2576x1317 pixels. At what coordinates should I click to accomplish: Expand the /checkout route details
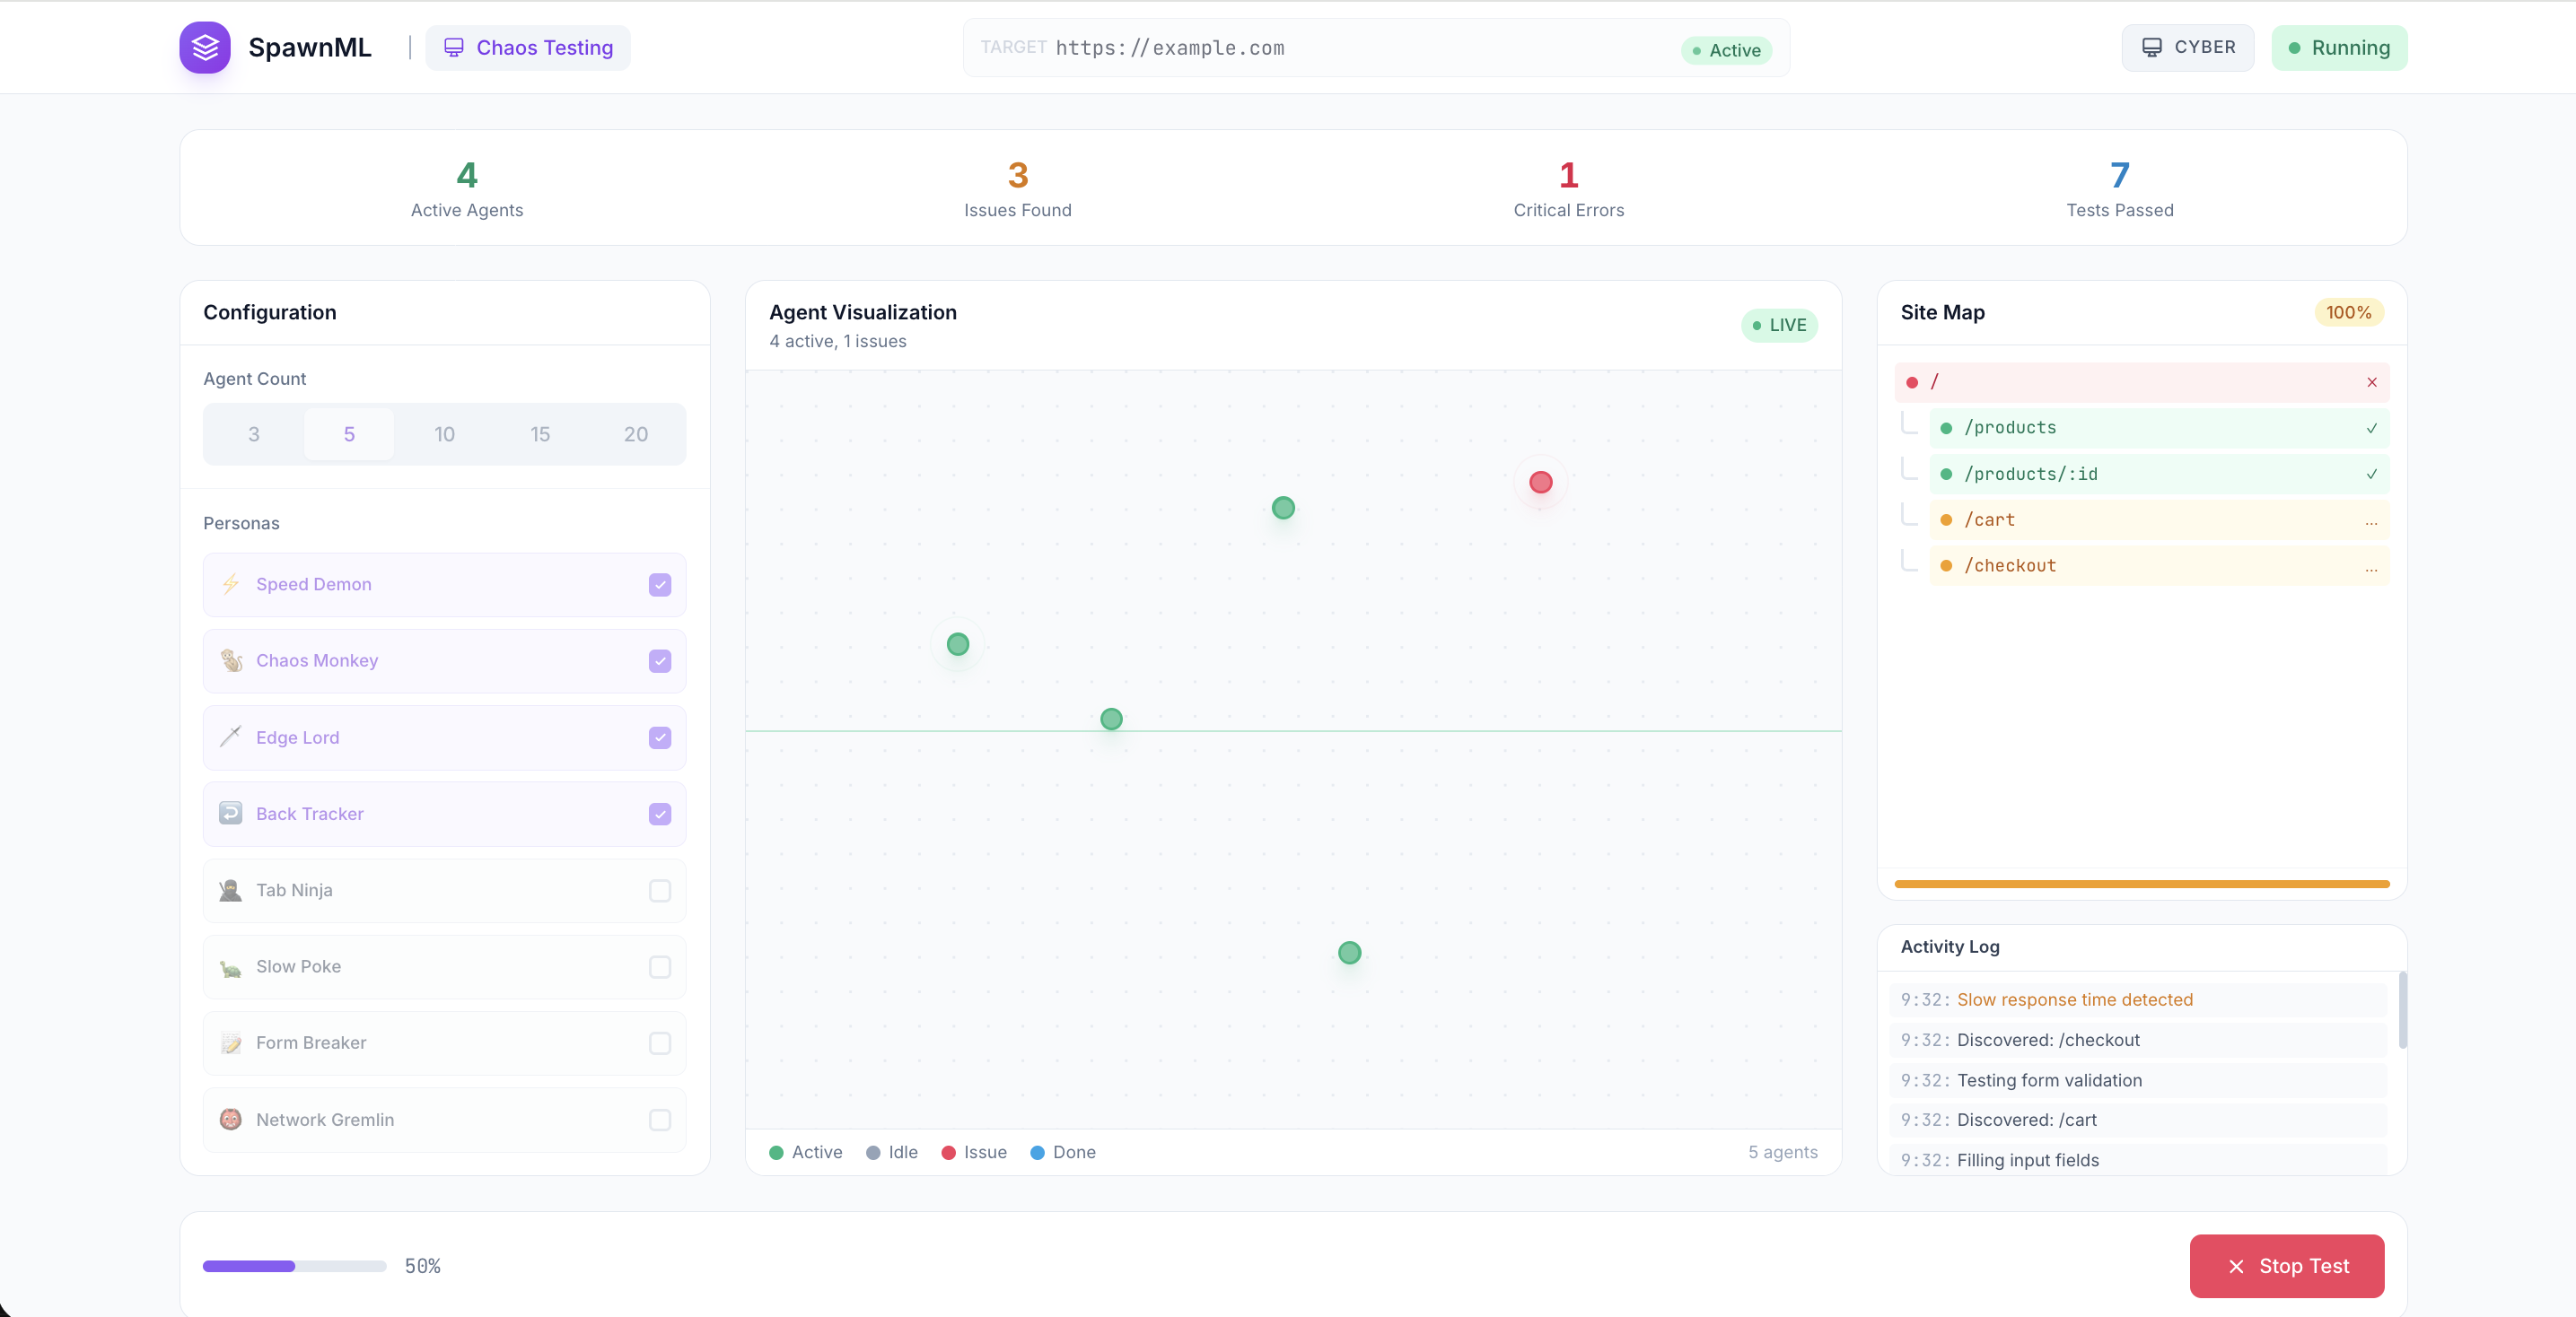2372,567
